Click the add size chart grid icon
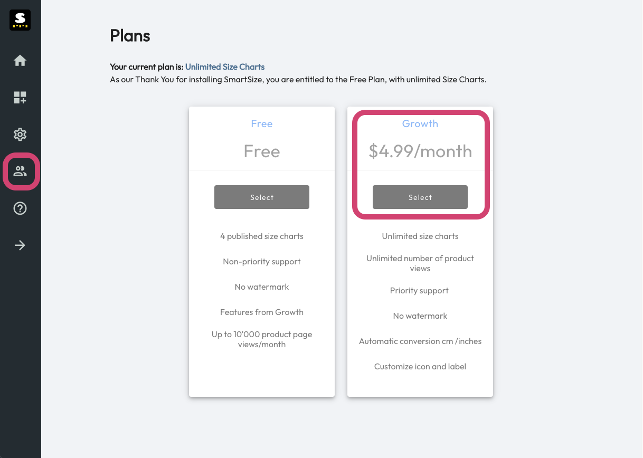643x458 pixels. tap(20, 98)
